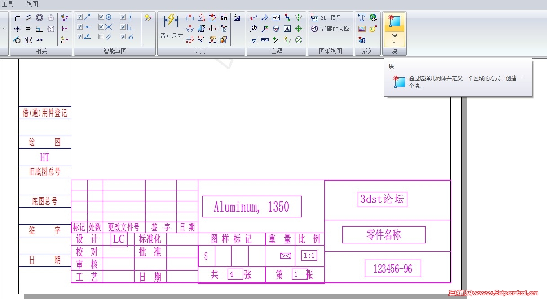This screenshot has height=299, width=547.
Task: Expand the leftmost ribbon group dropdown arrow
Action: [4, 29]
